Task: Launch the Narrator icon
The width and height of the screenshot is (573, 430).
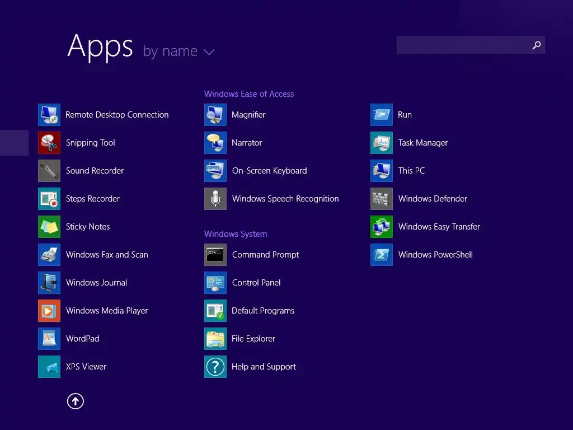Action: [x=215, y=143]
